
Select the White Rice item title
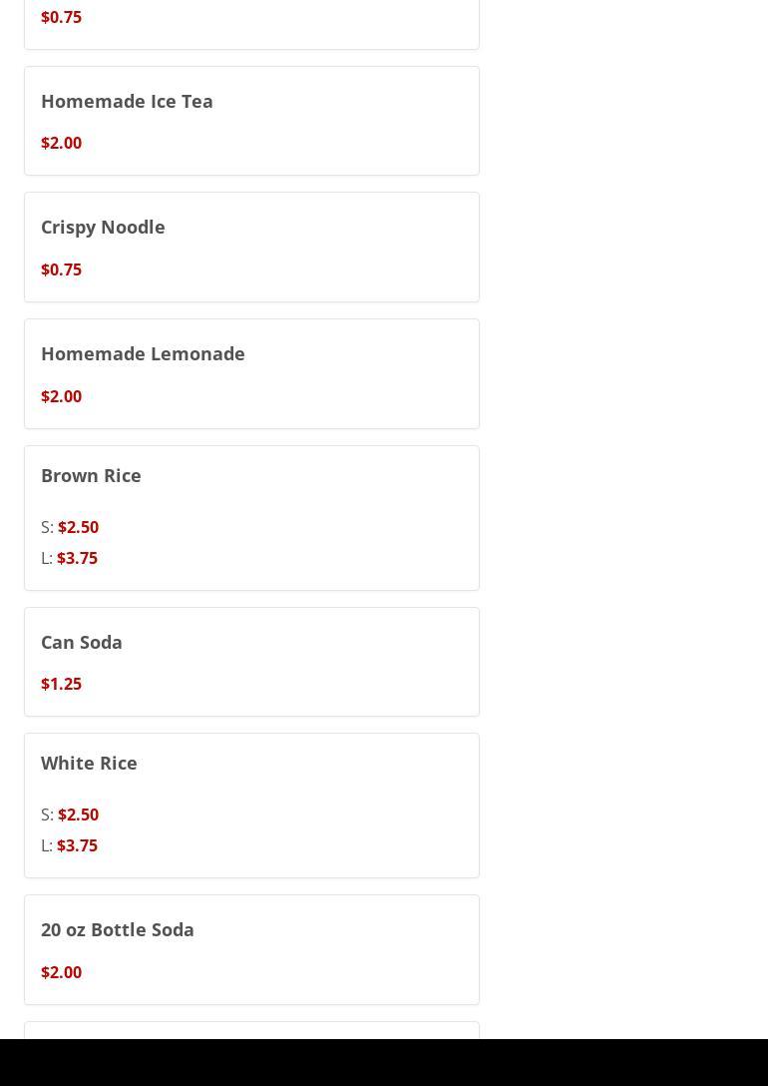tap(89, 763)
